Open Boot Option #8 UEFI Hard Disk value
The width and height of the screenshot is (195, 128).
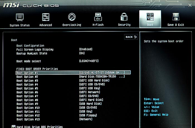click(x=91, y=100)
